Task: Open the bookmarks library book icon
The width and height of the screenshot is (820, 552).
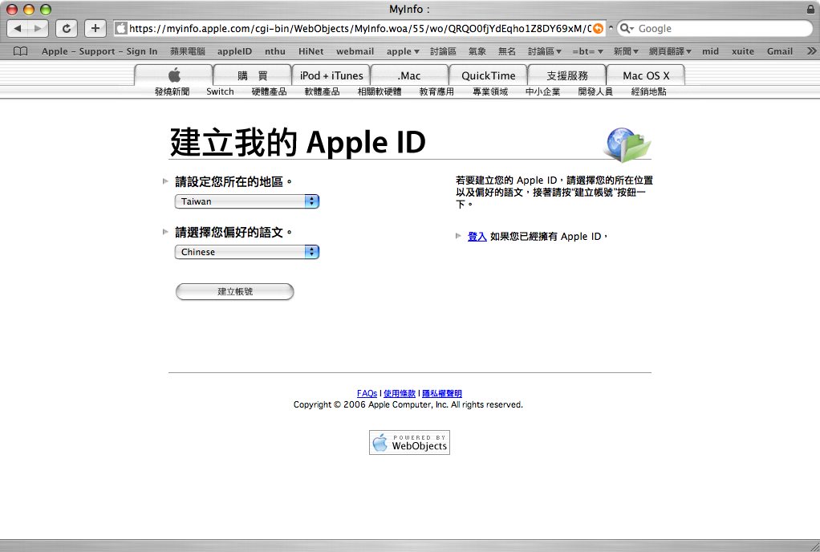Action: click(x=20, y=51)
